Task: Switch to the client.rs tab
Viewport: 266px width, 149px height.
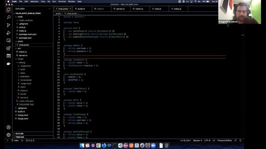Action: 140,9
